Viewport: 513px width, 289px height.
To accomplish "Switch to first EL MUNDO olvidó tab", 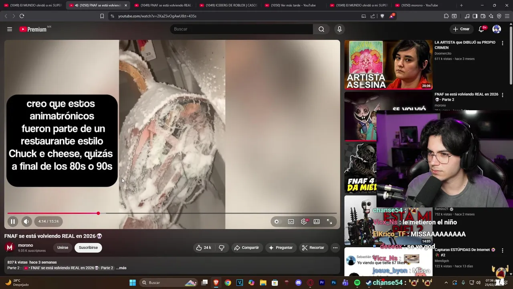I will coord(33,5).
